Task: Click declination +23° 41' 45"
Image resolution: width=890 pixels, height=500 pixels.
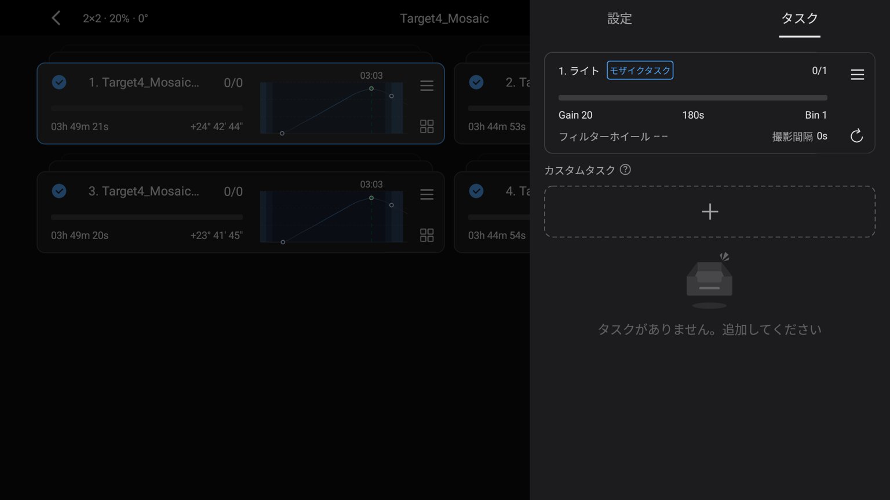Action: point(217,236)
